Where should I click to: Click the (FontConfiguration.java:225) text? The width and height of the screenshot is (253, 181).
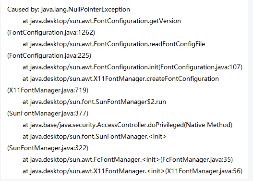pyautogui.click(x=49, y=56)
